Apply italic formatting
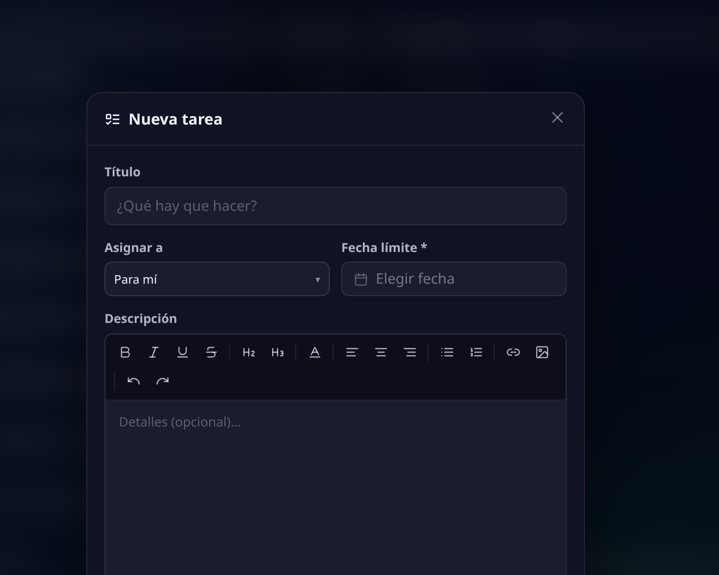This screenshot has width=719, height=575. (x=154, y=352)
